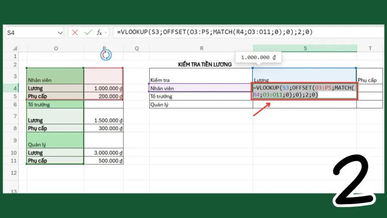
Task: Open the Name Box dropdown arrow
Action: coord(60,33)
